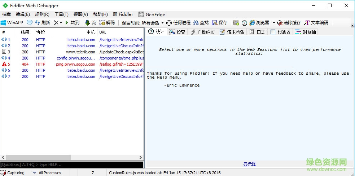Toggle the 流 streaming mode button
The image size is (355, 176).
(91, 23)
